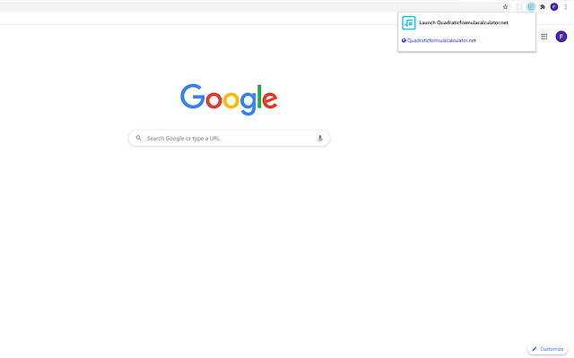Click the Quadratic formula calculator extension toolbar icon
This screenshot has height=358, width=574.
coord(531,7)
